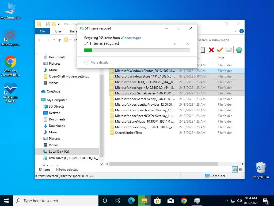This screenshot has height=206, width=274.
Task: Click the properties checkmark icon in title bar
Action: (48, 24)
